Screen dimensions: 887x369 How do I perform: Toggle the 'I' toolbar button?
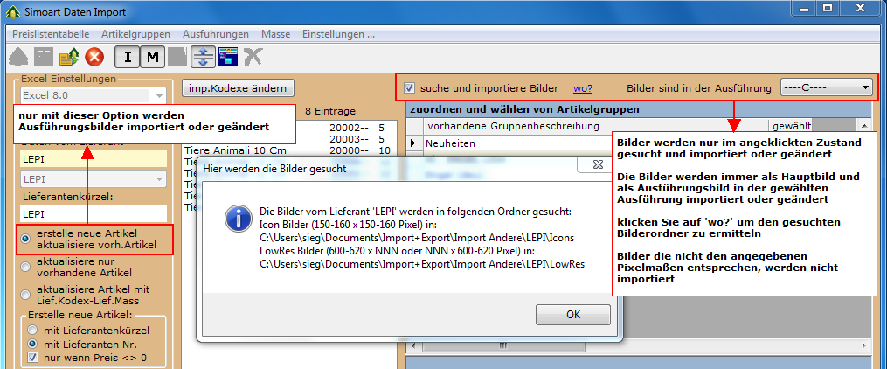pos(128,58)
